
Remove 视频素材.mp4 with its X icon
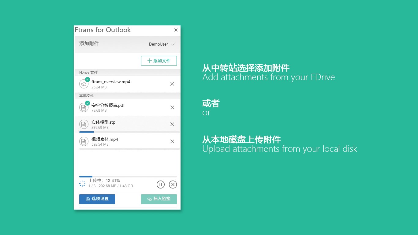click(172, 141)
